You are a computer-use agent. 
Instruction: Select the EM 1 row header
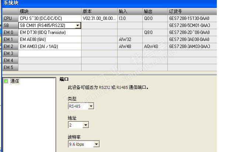[x=10, y=39]
